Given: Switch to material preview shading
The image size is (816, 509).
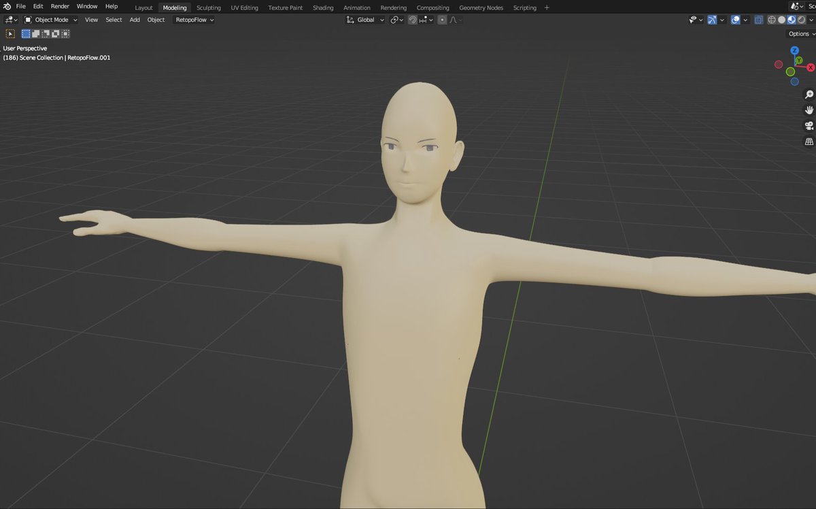Looking at the screenshot, I should [792, 20].
